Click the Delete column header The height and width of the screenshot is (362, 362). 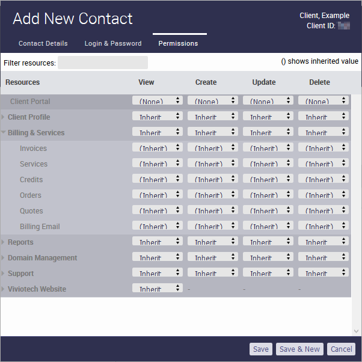[x=319, y=82]
